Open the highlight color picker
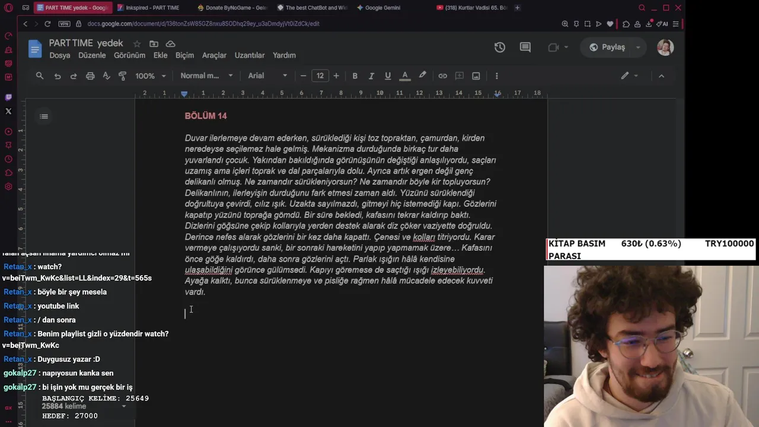 click(x=422, y=76)
